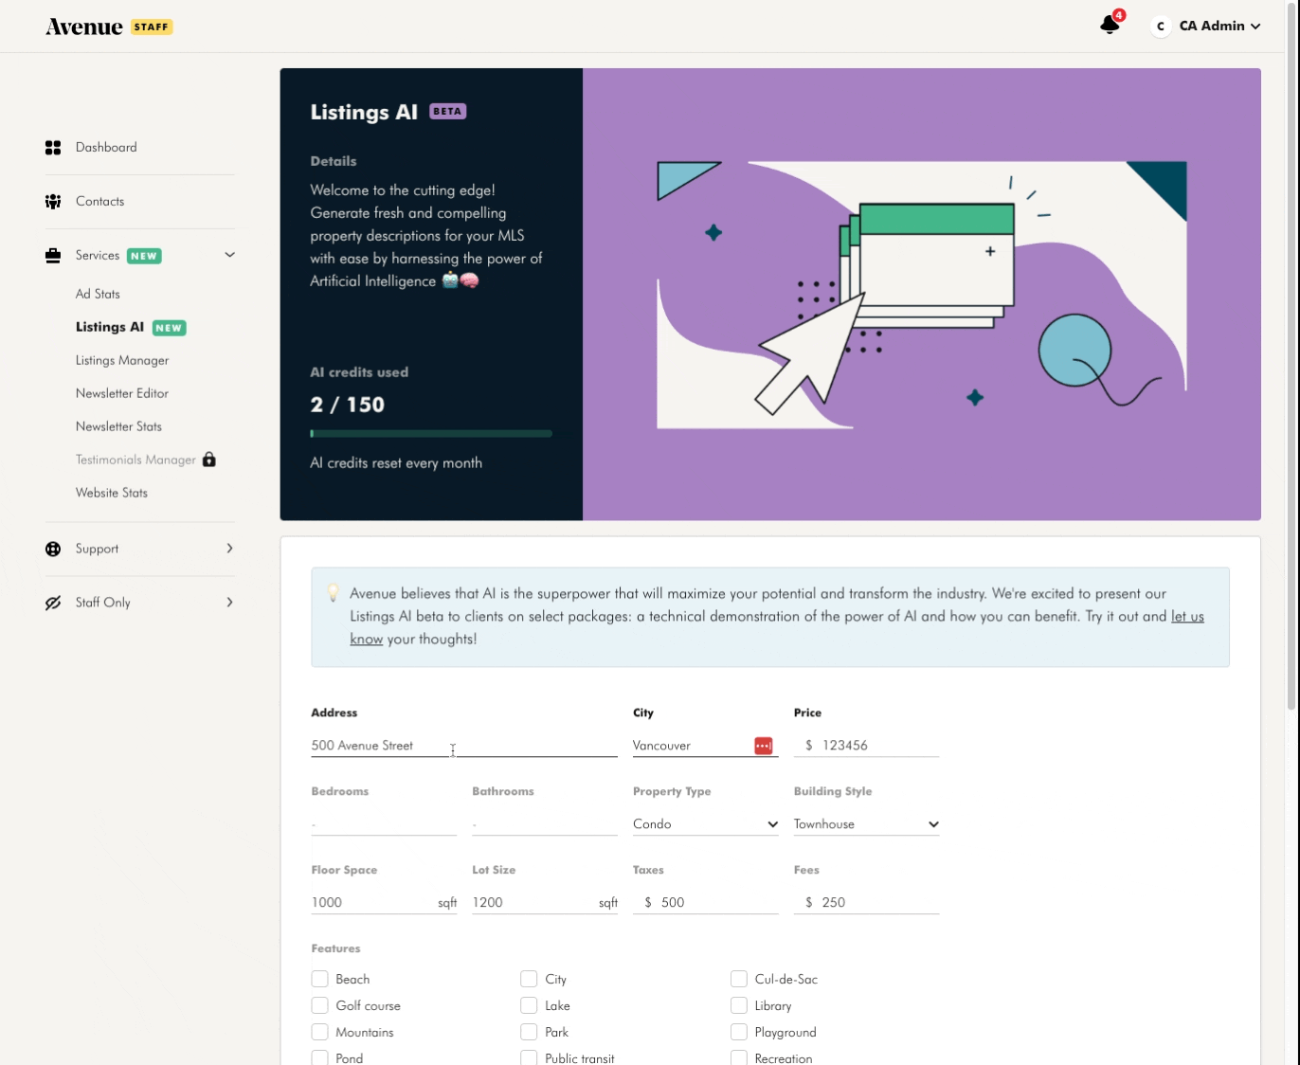The image size is (1300, 1065).
Task: Click the Bathrooms input field
Action: click(x=545, y=824)
